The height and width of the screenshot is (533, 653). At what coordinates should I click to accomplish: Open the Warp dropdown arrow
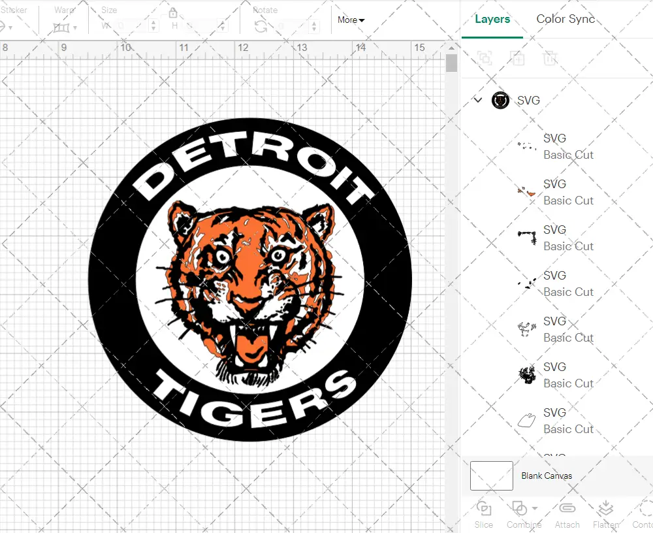(75, 28)
